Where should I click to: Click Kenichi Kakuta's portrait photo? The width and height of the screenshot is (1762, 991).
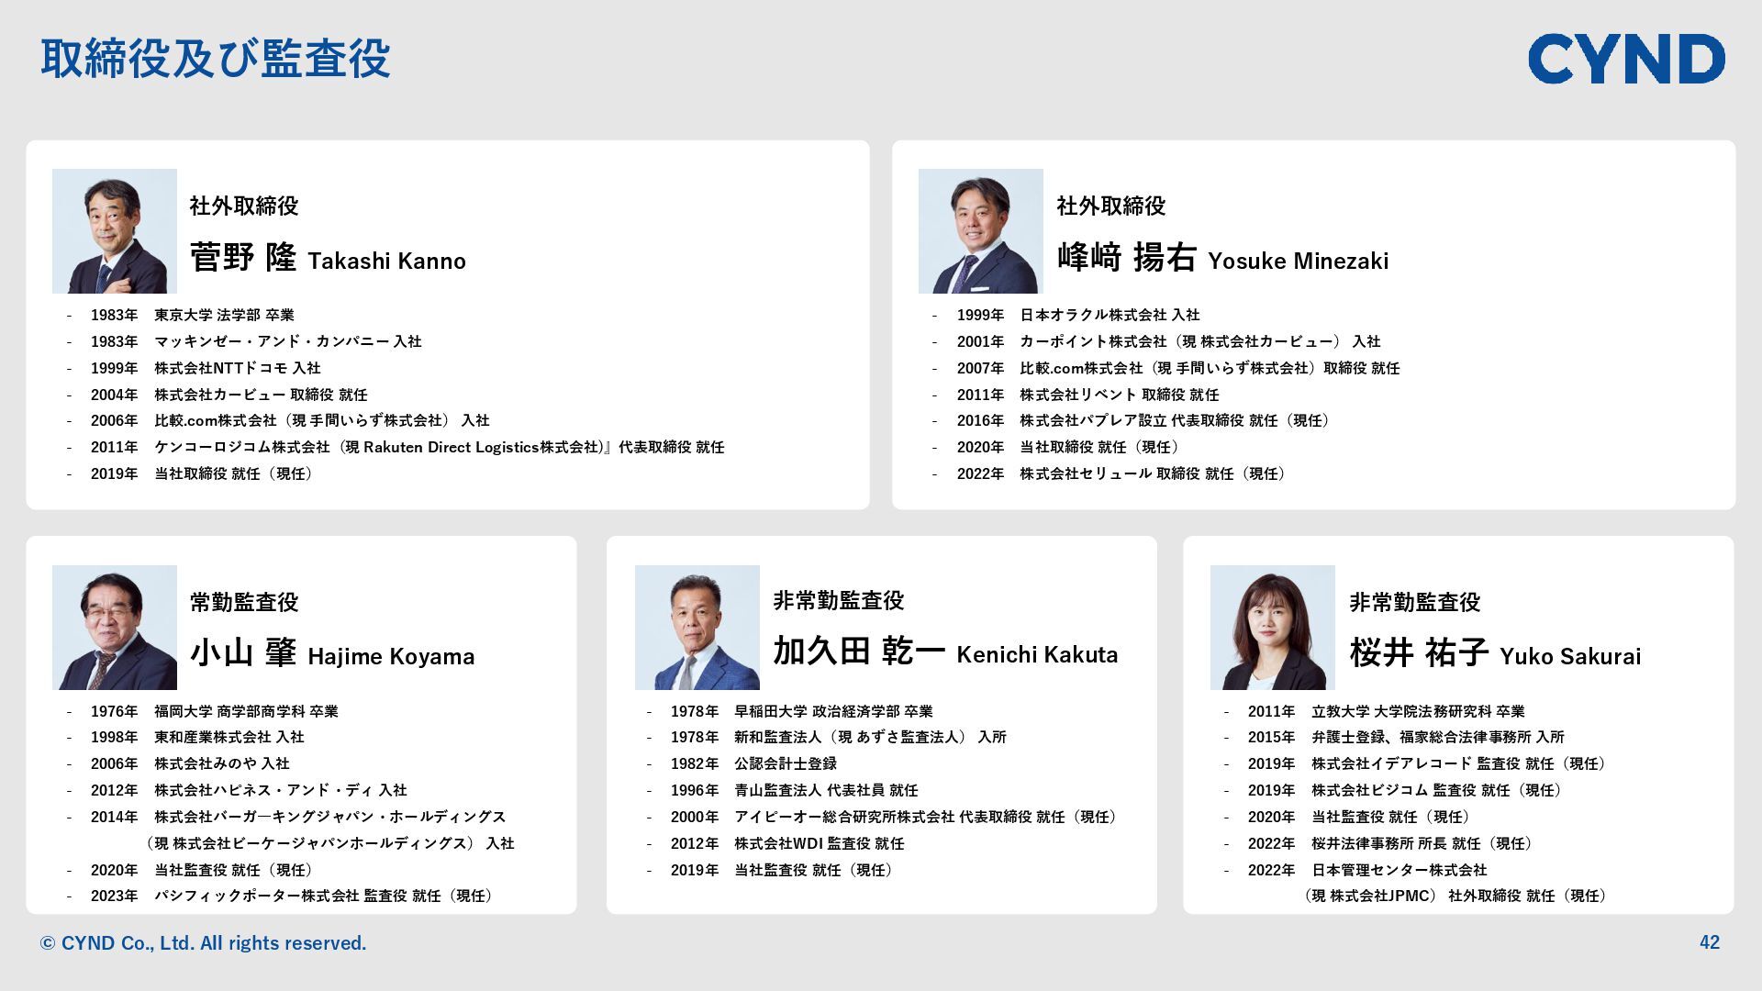(697, 628)
